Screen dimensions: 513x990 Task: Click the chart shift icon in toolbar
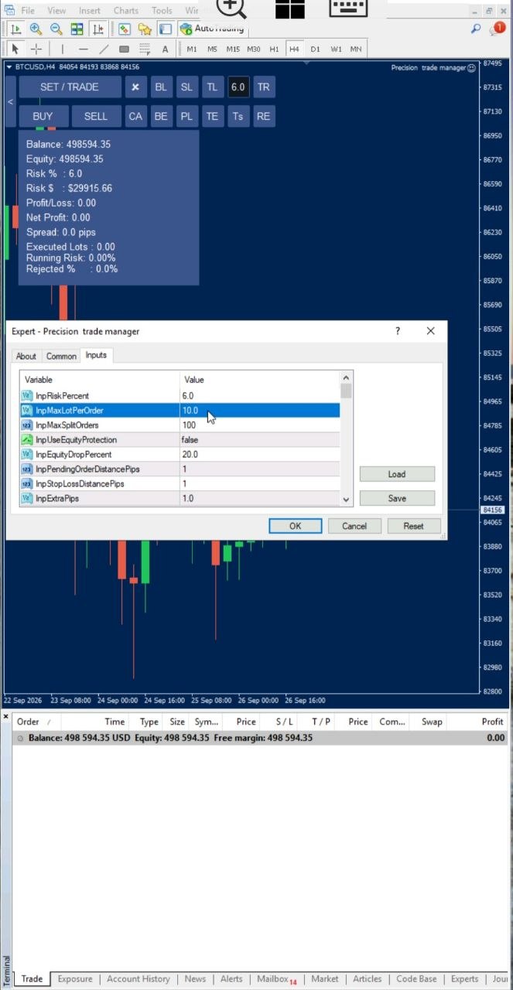[97, 29]
